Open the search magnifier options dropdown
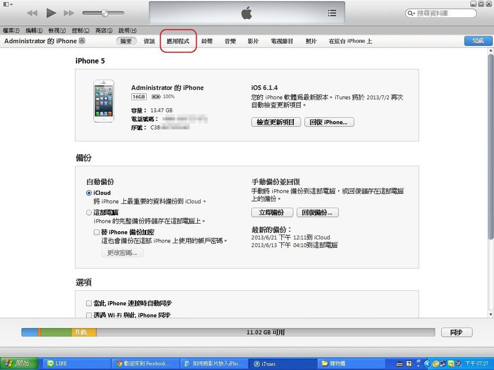Viewport: 494px width, 370px height. tap(411, 13)
